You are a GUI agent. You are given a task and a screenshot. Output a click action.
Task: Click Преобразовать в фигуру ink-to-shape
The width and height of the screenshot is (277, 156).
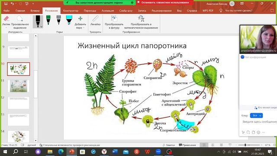(x=114, y=23)
